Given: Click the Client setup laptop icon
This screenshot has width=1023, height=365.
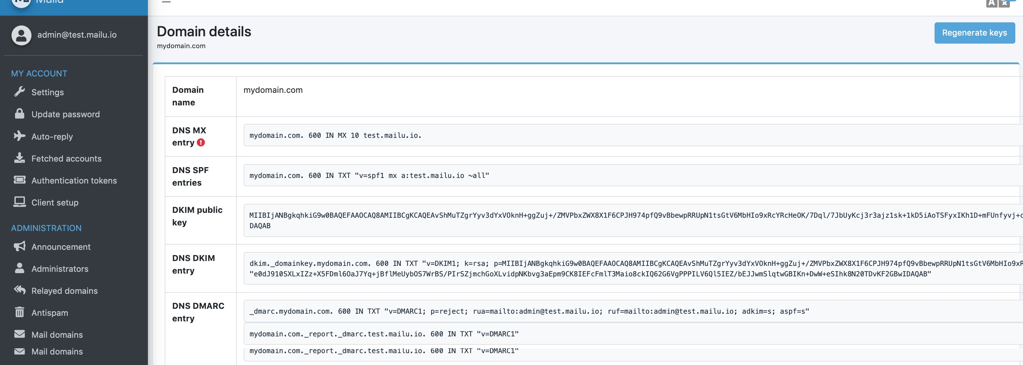Looking at the screenshot, I should point(20,202).
